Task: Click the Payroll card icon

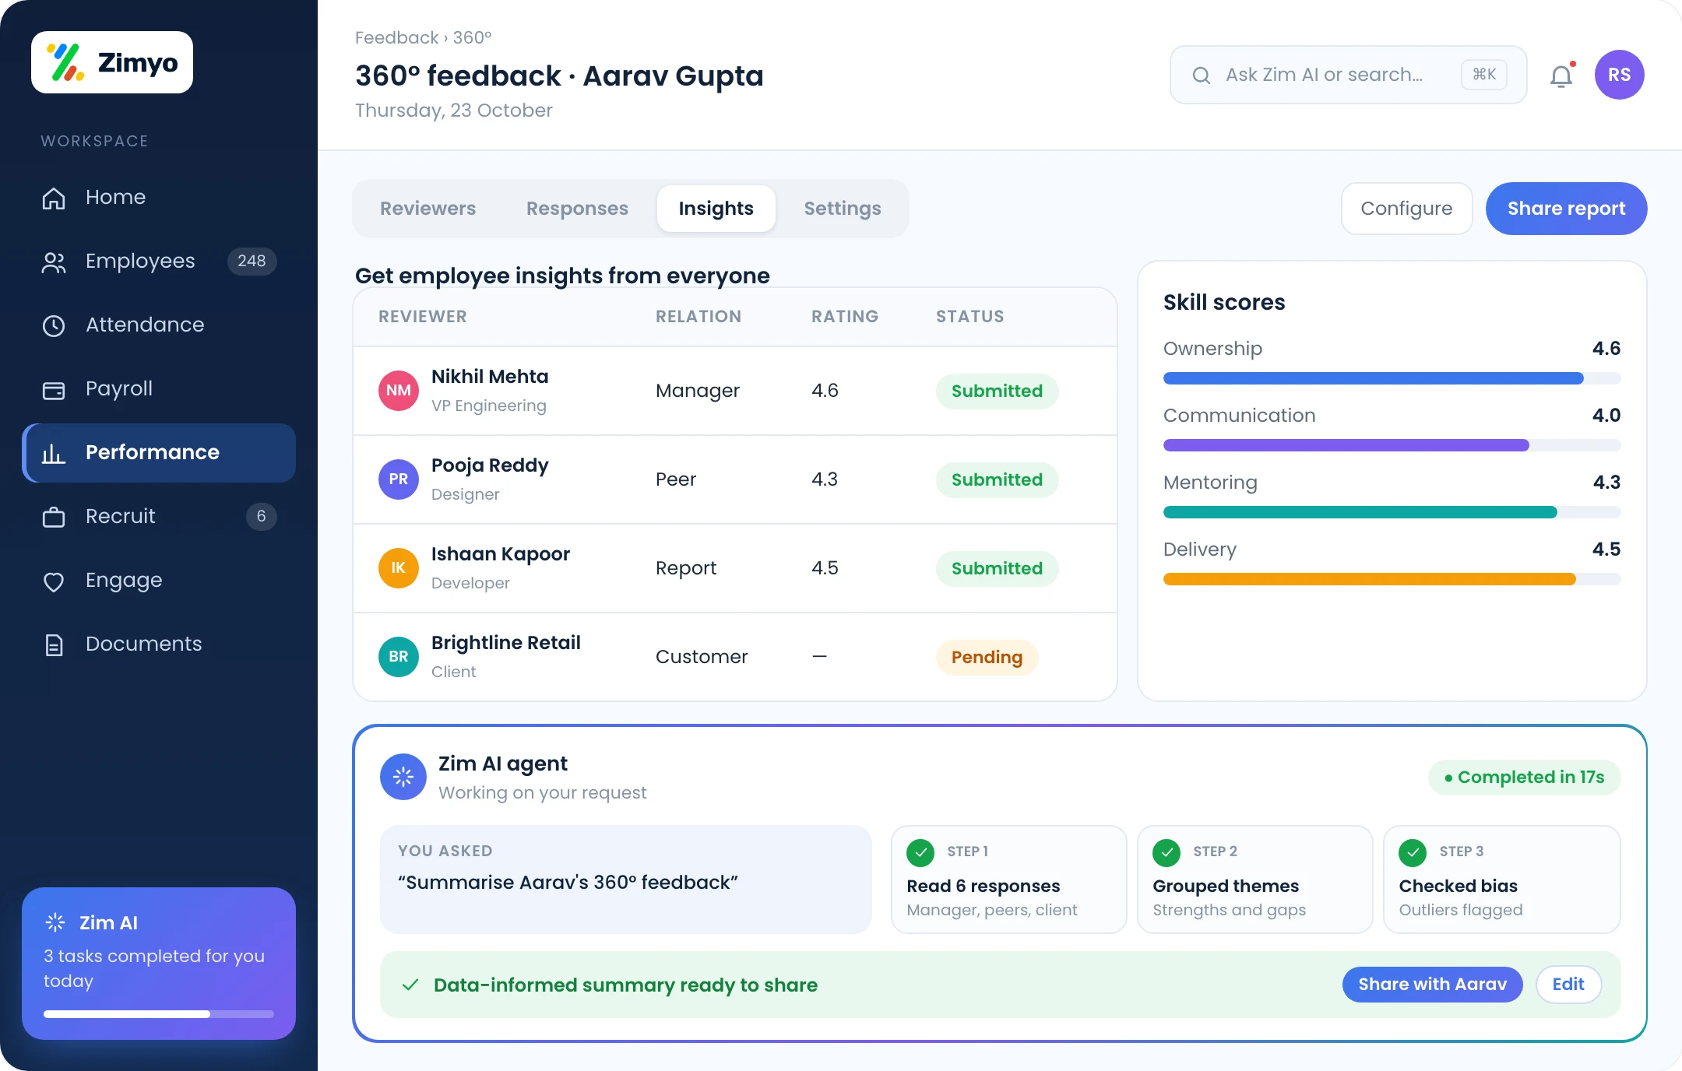Action: 54,389
